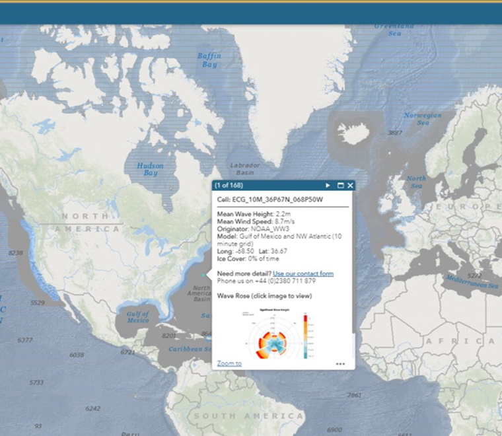
Task: Click the North Sea label on map
Action: coord(416,182)
